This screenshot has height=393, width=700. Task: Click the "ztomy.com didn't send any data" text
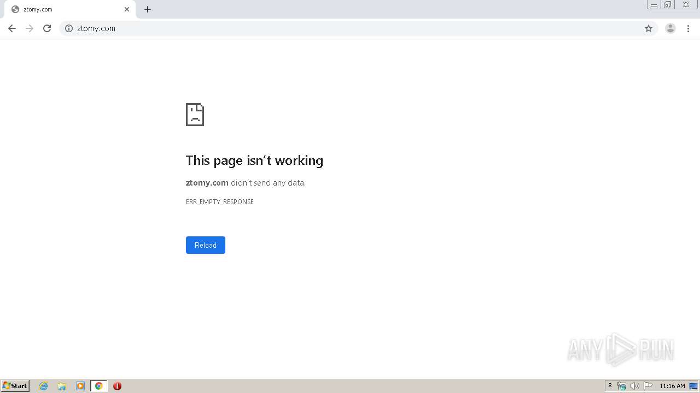click(246, 183)
